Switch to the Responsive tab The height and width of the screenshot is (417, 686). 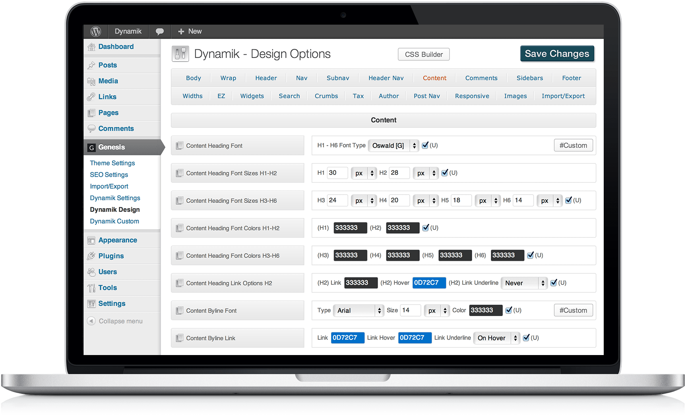472,96
